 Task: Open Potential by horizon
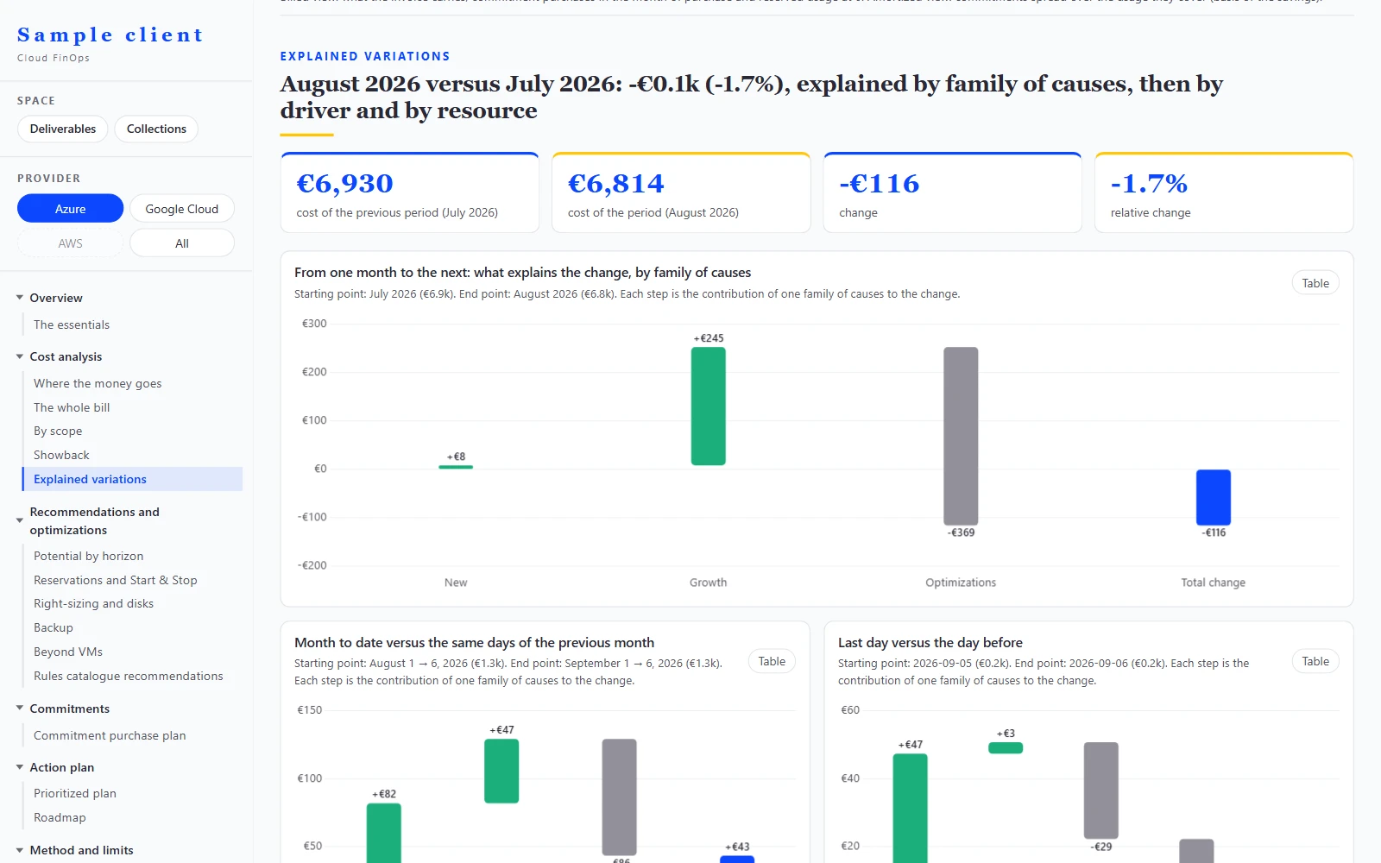(x=89, y=556)
